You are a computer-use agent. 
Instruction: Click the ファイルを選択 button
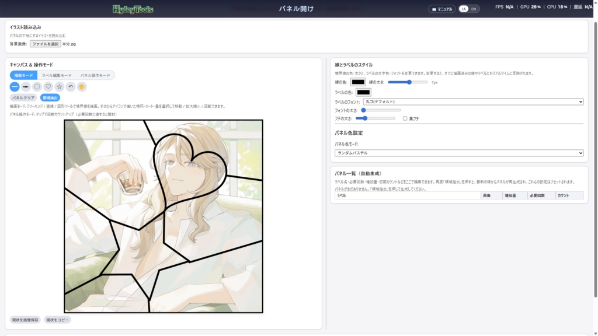pos(46,44)
